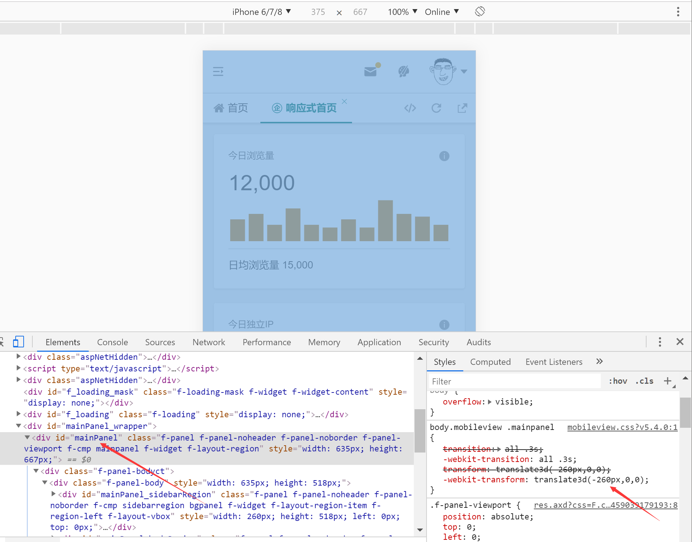Expand the mainPanel_sidebarRegion div node
Viewport: 692px width, 542px height.
[53, 494]
